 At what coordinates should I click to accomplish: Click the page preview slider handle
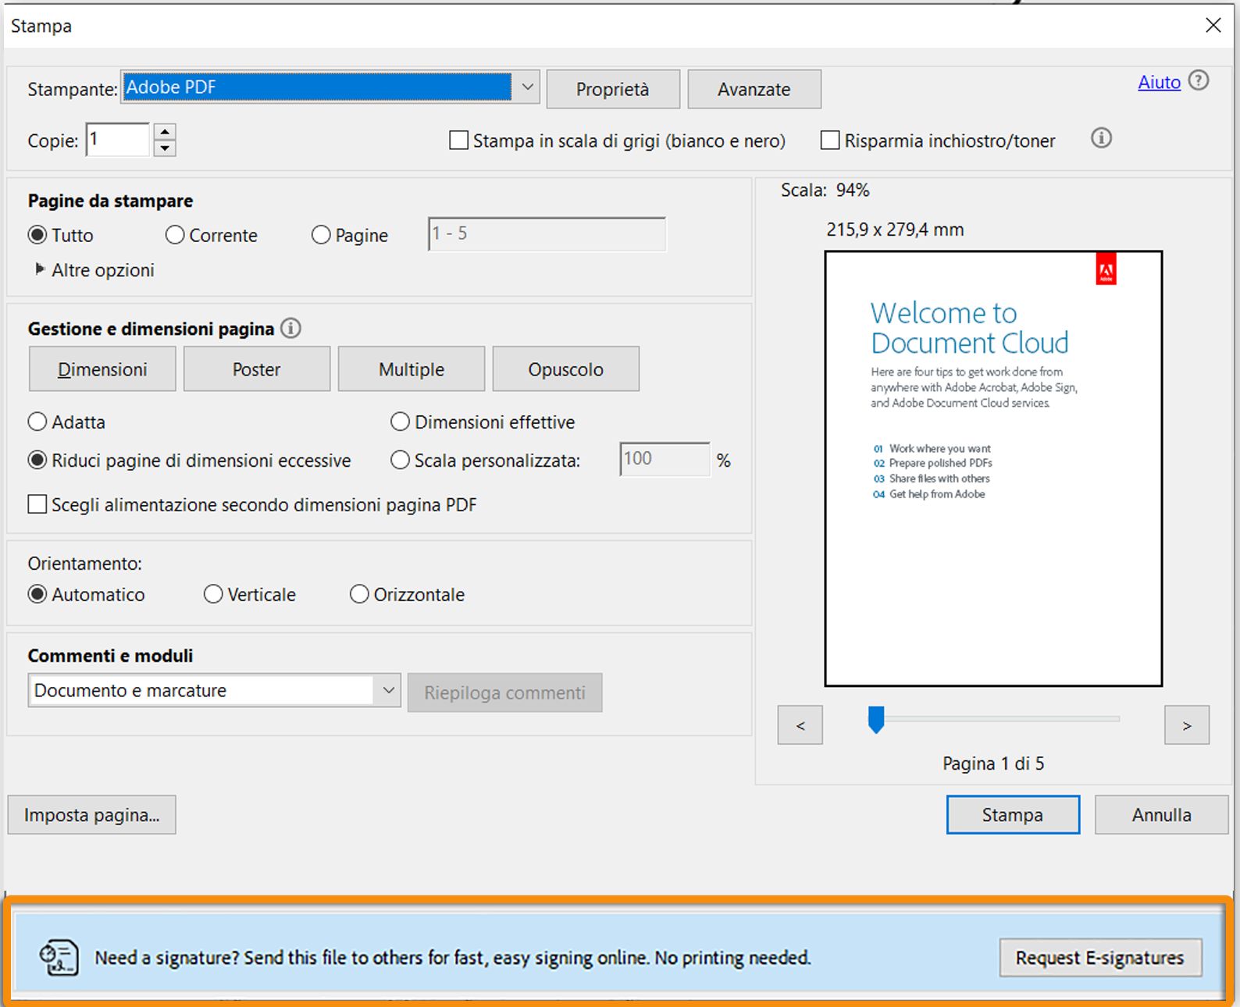click(876, 720)
